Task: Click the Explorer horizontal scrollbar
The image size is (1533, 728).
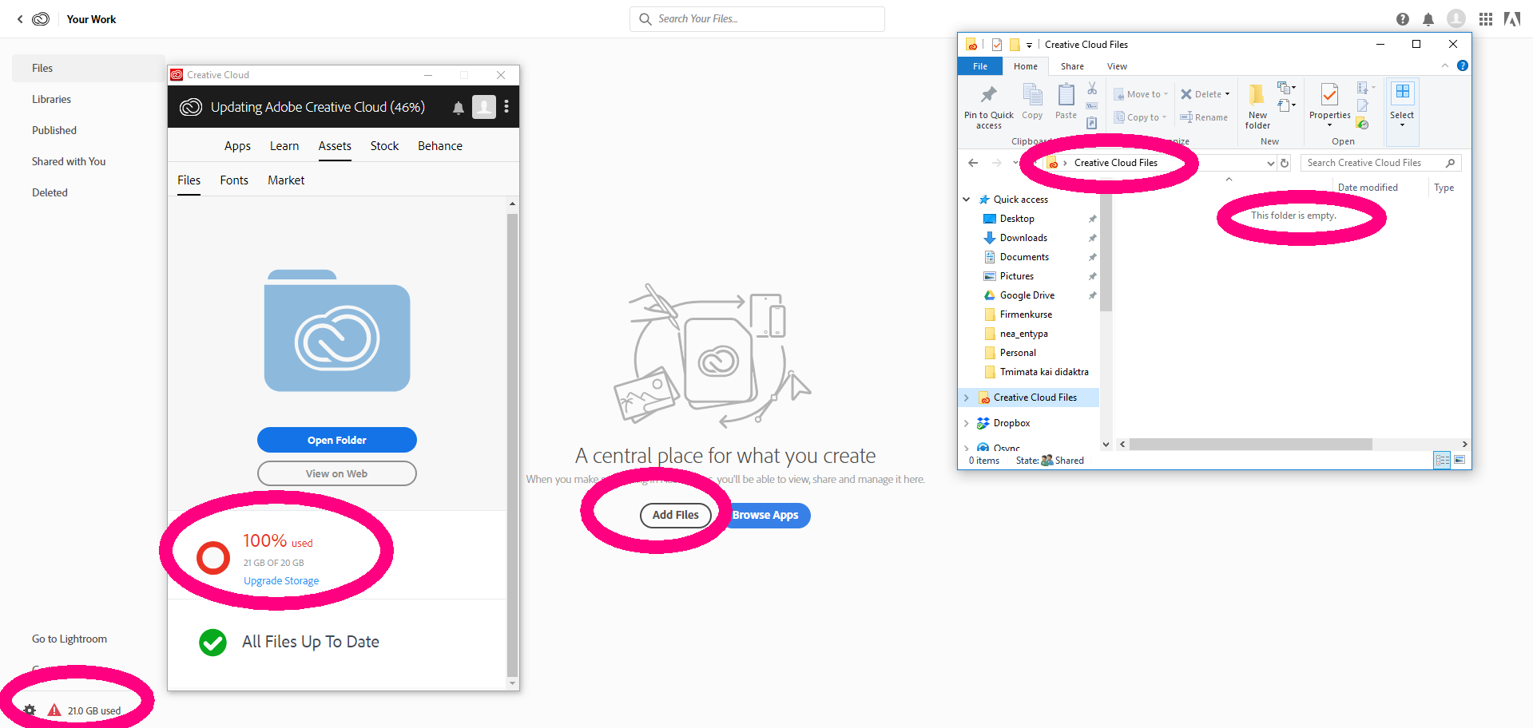Action: click(x=1251, y=444)
